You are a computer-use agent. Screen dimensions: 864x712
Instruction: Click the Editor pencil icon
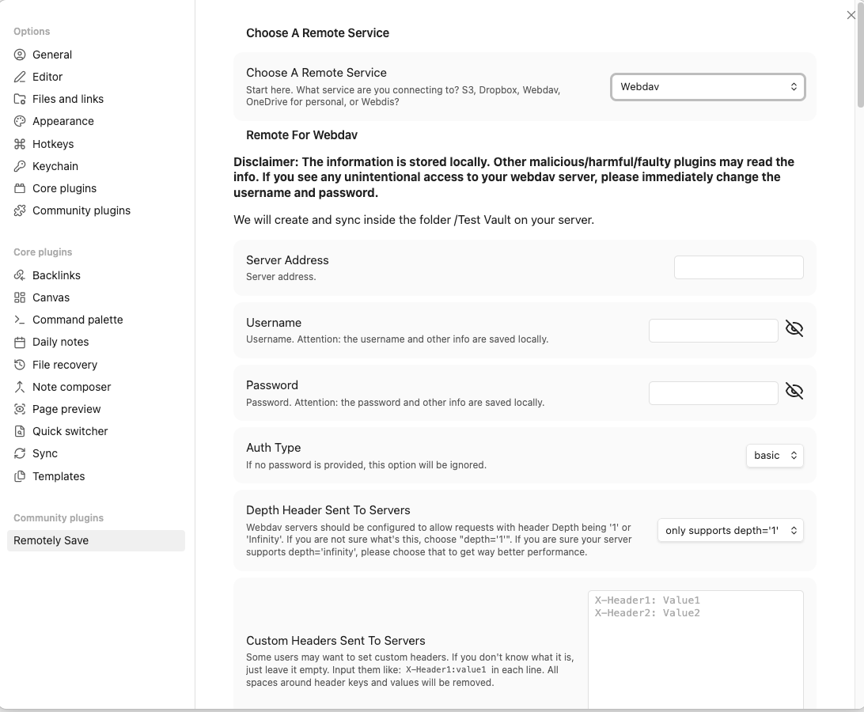click(20, 77)
